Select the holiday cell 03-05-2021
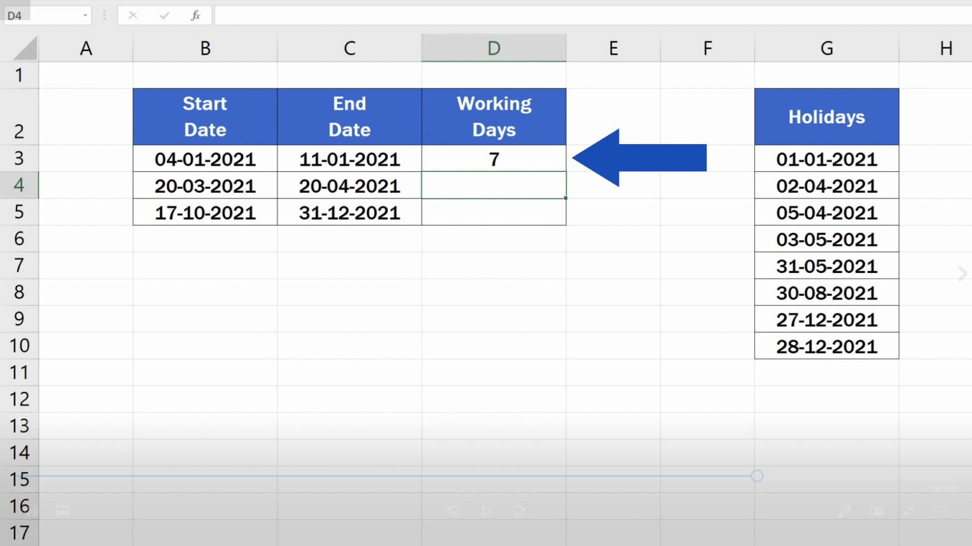Image resolution: width=972 pixels, height=546 pixels. point(826,239)
